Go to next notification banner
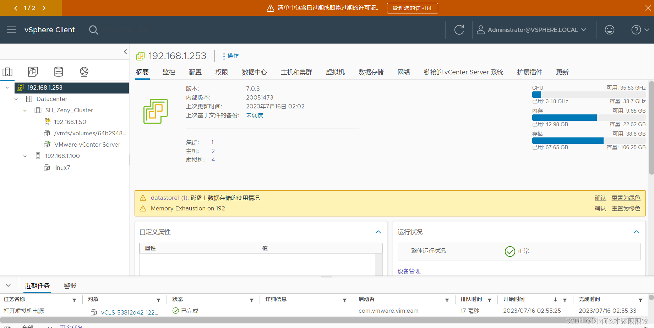 pyautogui.click(x=44, y=8)
